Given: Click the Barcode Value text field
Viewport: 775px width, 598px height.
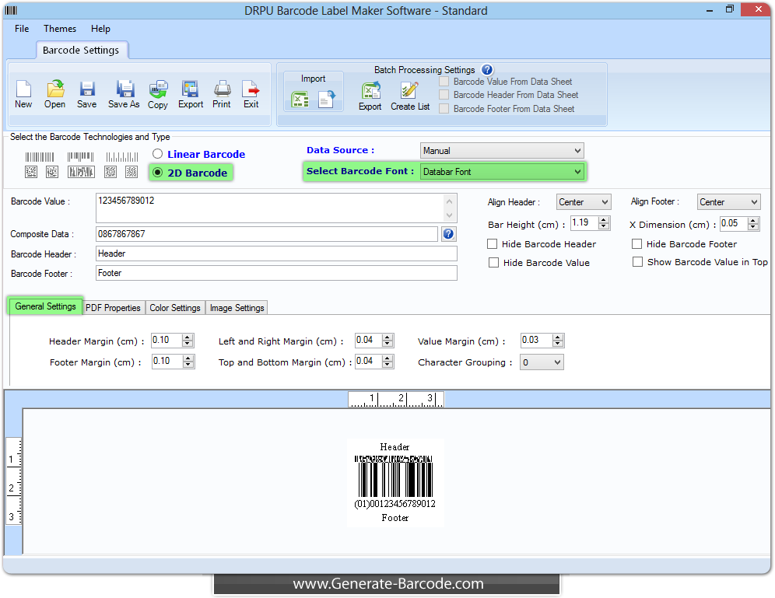Looking at the screenshot, I should click(x=270, y=208).
